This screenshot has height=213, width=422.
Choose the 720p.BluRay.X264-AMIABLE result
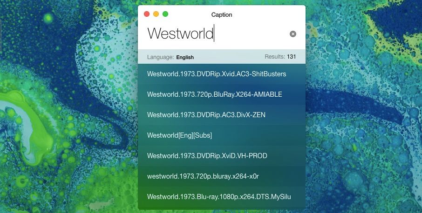[x=215, y=94]
